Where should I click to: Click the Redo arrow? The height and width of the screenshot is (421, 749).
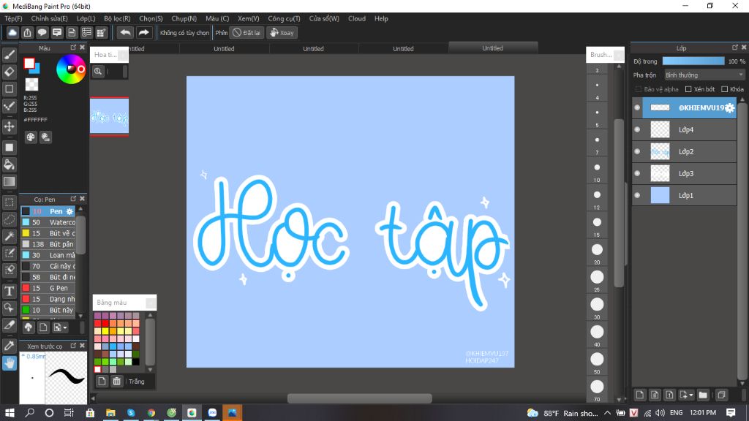tap(143, 32)
